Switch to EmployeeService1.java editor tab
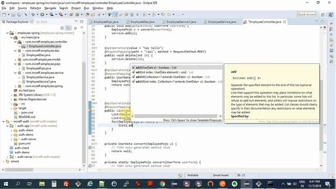This screenshot has height=189, width=336. (181, 22)
